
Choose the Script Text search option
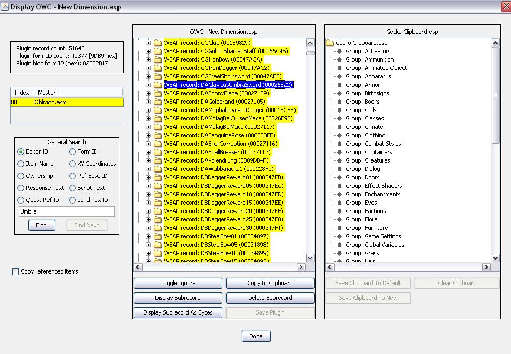tap(73, 188)
